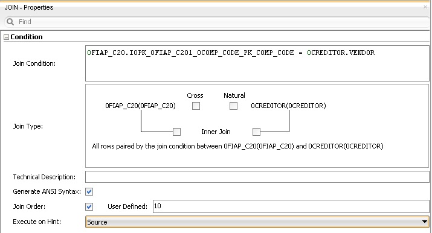Click the Technical Description field
The height and width of the screenshot is (233, 432).
click(x=257, y=177)
